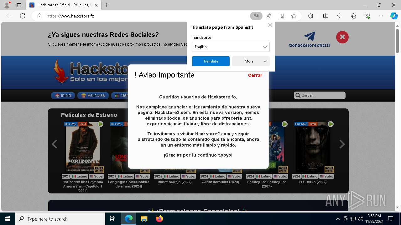Open Robot salvaje (2024) title link
Screen dimensions: 401x225
pos(174,182)
